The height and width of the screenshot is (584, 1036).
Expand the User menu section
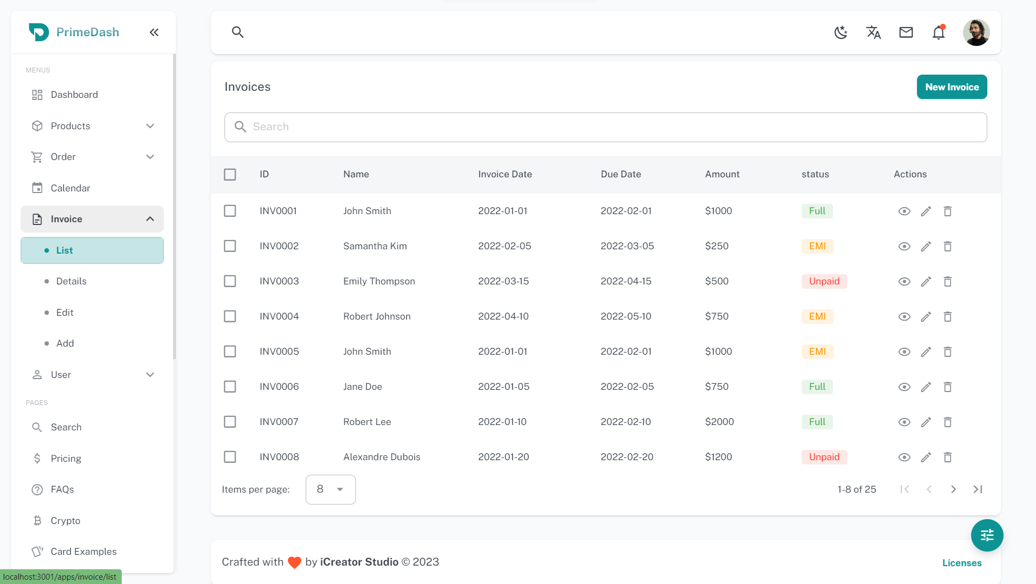click(x=92, y=375)
